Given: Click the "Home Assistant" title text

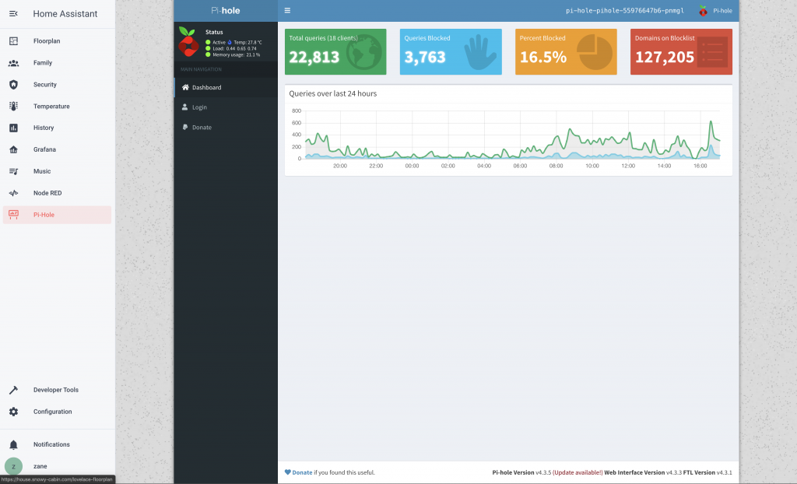Looking at the screenshot, I should 65,14.
